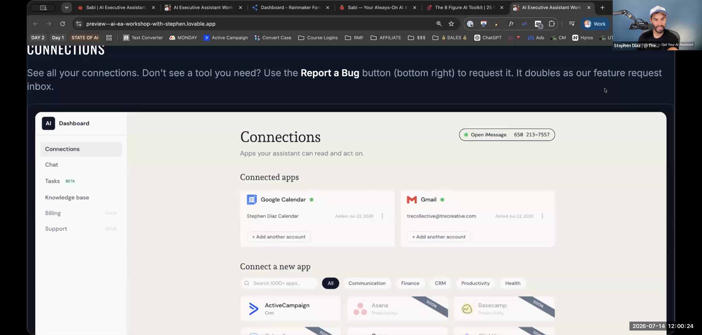702x335 pixels.
Task: Filter apps by Finance
Action: click(410, 283)
